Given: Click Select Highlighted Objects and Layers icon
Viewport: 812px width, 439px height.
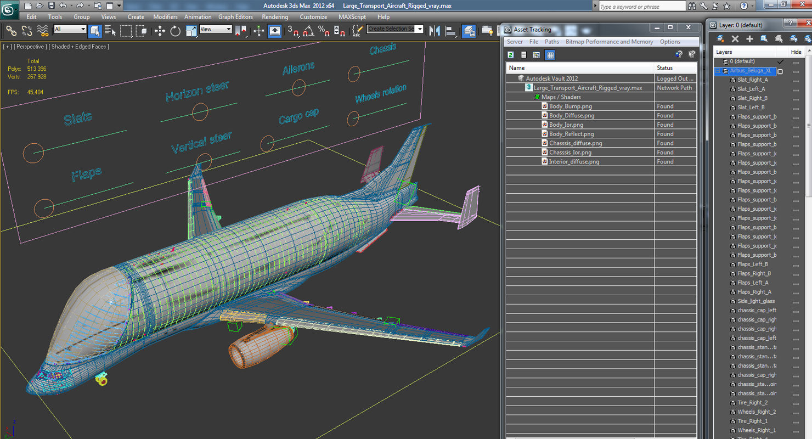Looking at the screenshot, I should 764,38.
